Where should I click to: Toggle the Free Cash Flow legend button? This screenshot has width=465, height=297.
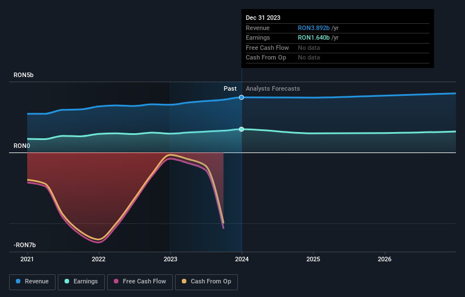140,282
